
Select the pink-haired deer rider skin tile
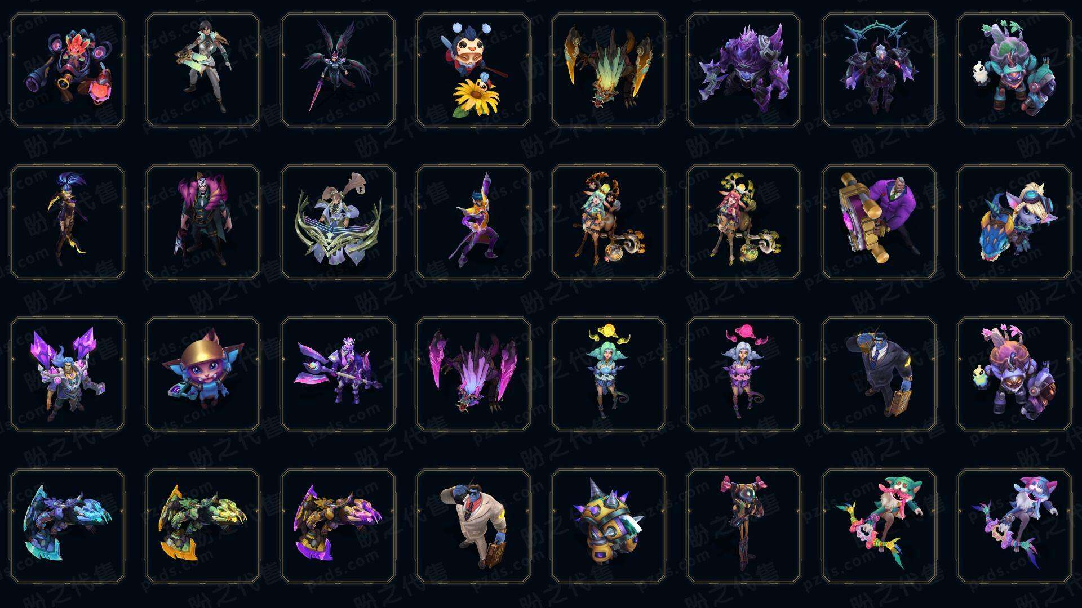tap(744, 222)
